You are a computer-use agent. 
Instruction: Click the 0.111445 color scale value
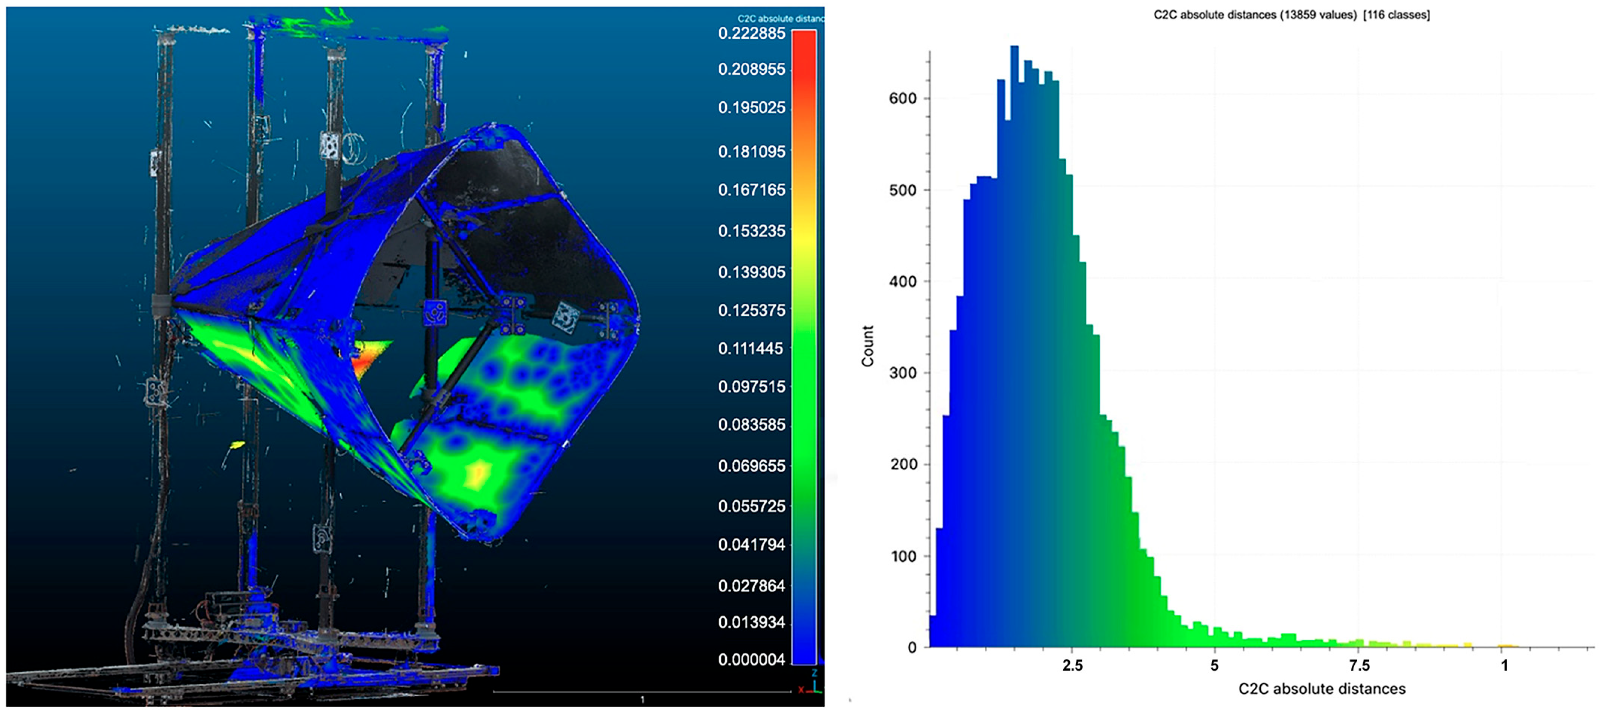(751, 348)
